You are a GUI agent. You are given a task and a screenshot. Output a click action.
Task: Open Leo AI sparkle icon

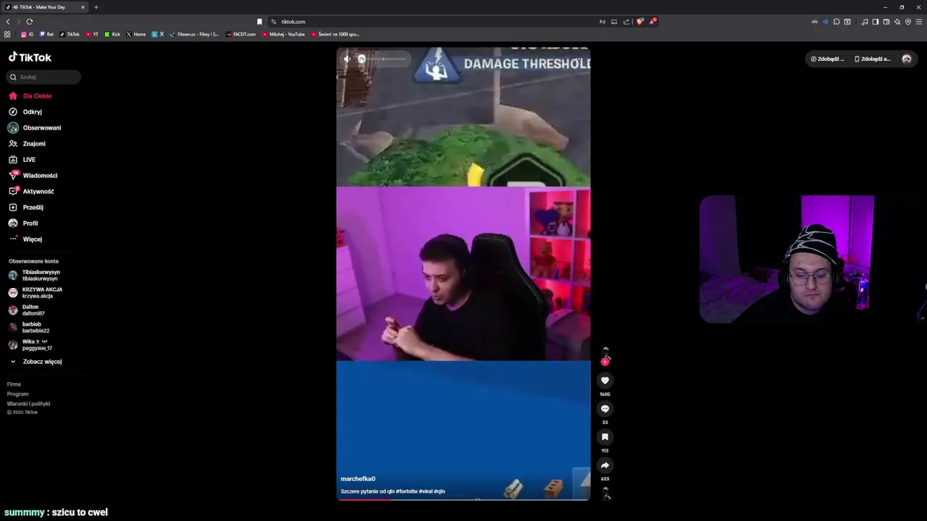point(897,22)
